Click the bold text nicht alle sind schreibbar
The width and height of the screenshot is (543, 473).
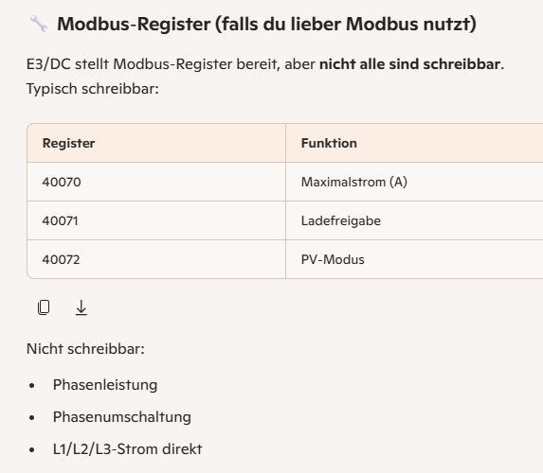[410, 64]
